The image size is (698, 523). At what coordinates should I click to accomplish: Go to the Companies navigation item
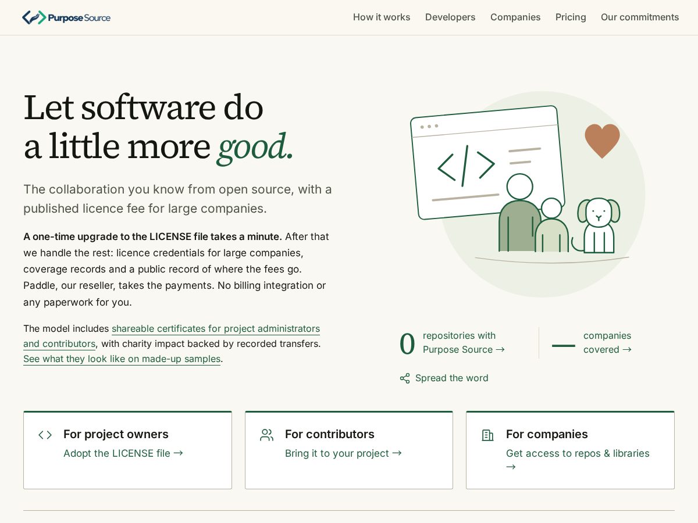[x=515, y=17]
